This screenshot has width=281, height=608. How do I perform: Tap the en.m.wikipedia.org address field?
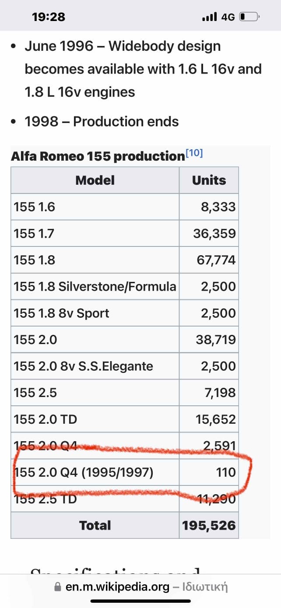117,587
